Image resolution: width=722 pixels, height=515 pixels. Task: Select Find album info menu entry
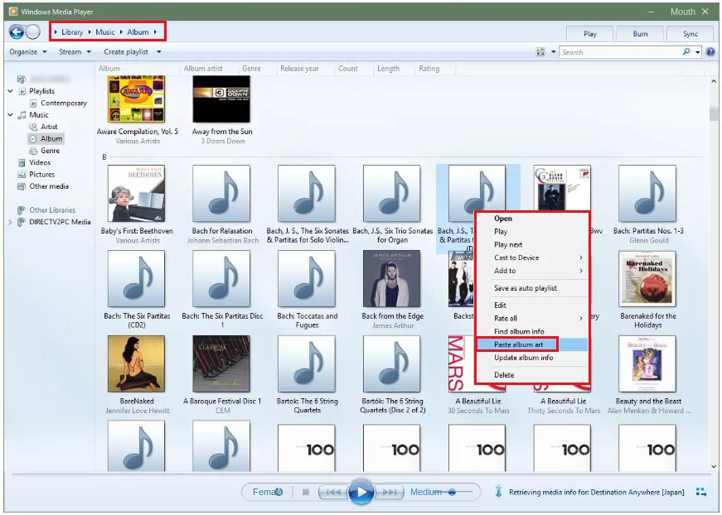click(x=519, y=331)
